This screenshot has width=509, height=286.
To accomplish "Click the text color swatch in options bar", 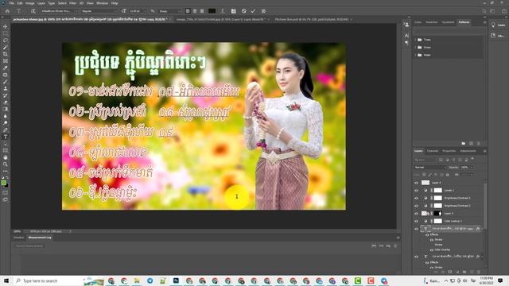I will 212,11.
